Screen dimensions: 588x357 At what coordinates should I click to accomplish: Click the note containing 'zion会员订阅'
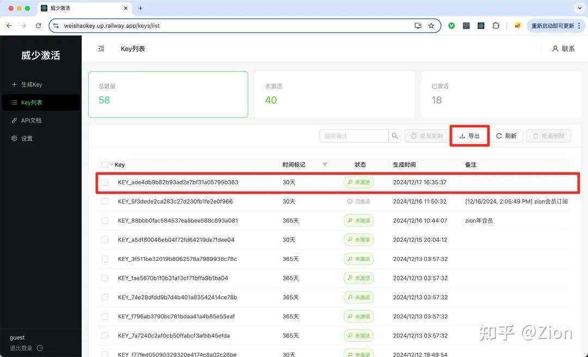[x=516, y=201]
